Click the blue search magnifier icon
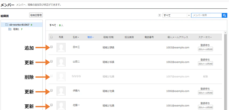Viewport: 229px width, 110px height. (x=224, y=15)
